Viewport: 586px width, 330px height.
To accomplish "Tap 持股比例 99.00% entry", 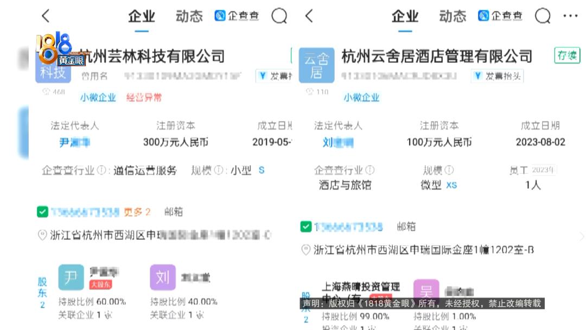I will (355, 316).
